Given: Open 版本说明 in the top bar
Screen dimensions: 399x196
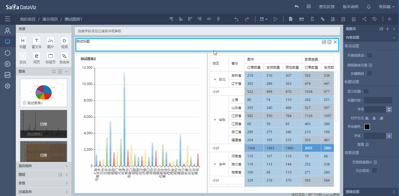Looking at the screenshot, I should (x=350, y=7).
